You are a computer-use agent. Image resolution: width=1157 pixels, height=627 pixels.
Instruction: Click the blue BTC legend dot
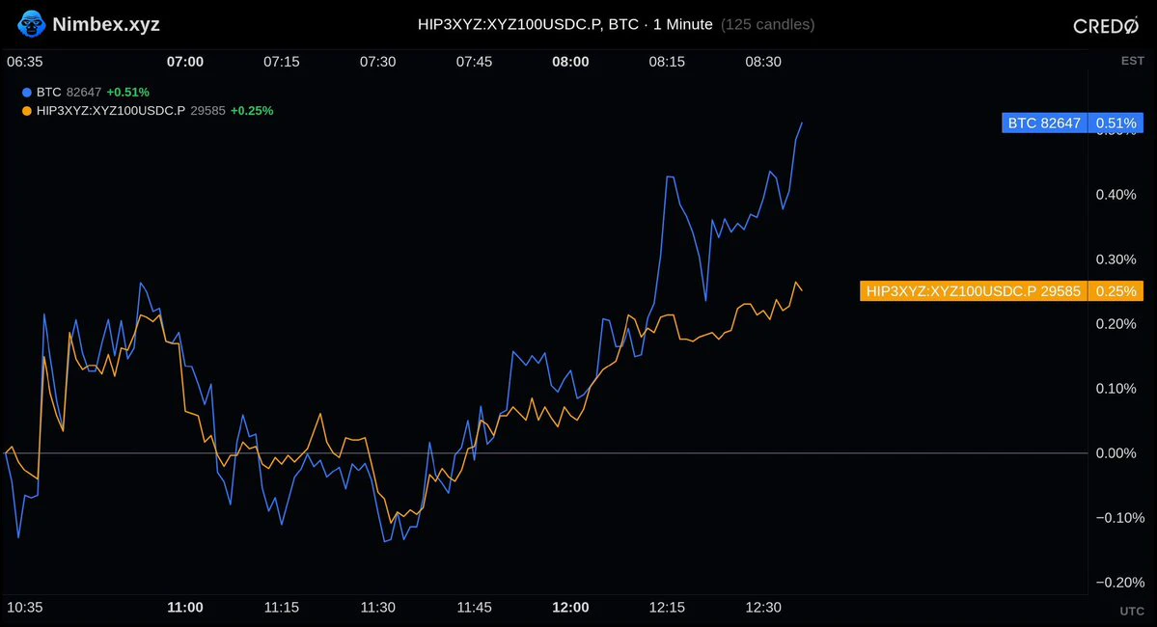27,93
